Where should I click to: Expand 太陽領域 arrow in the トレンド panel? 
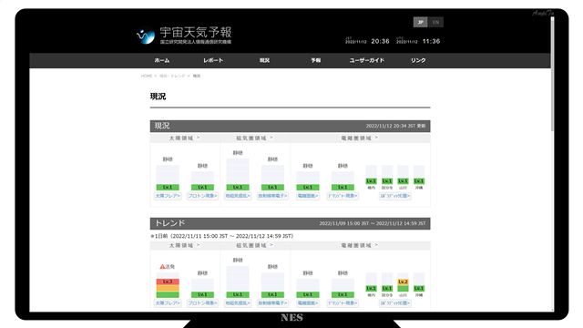pyautogui.click(x=199, y=245)
